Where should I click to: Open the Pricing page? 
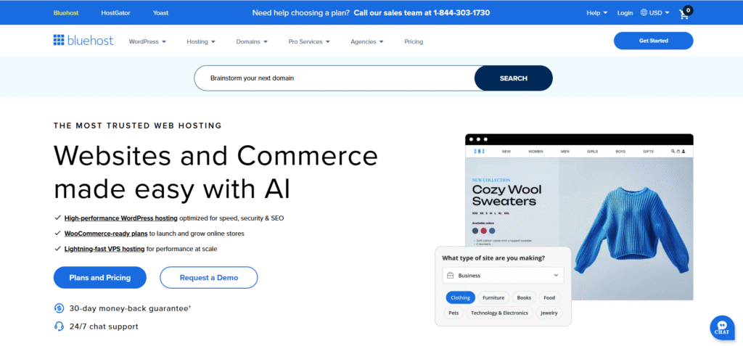(413, 42)
